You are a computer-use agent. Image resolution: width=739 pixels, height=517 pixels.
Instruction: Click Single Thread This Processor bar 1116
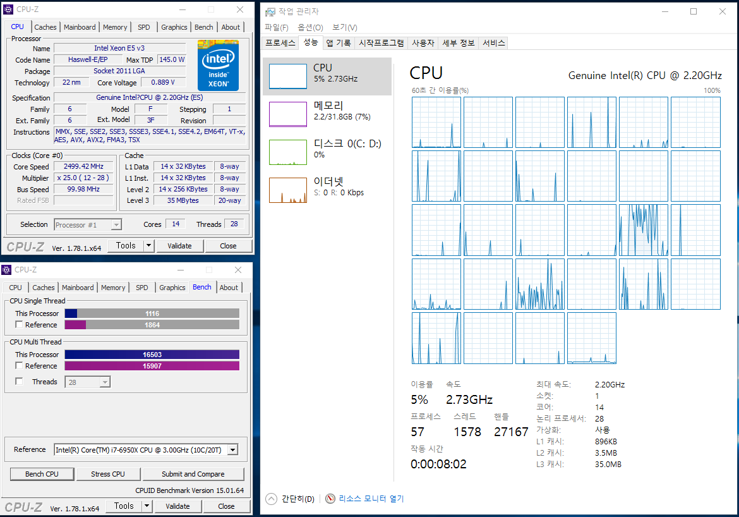[152, 313]
